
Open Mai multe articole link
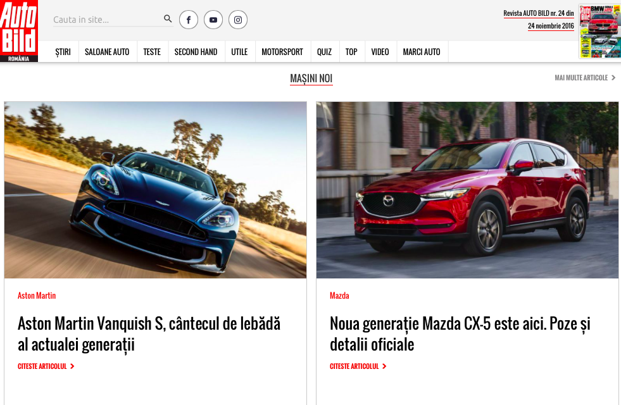581,78
